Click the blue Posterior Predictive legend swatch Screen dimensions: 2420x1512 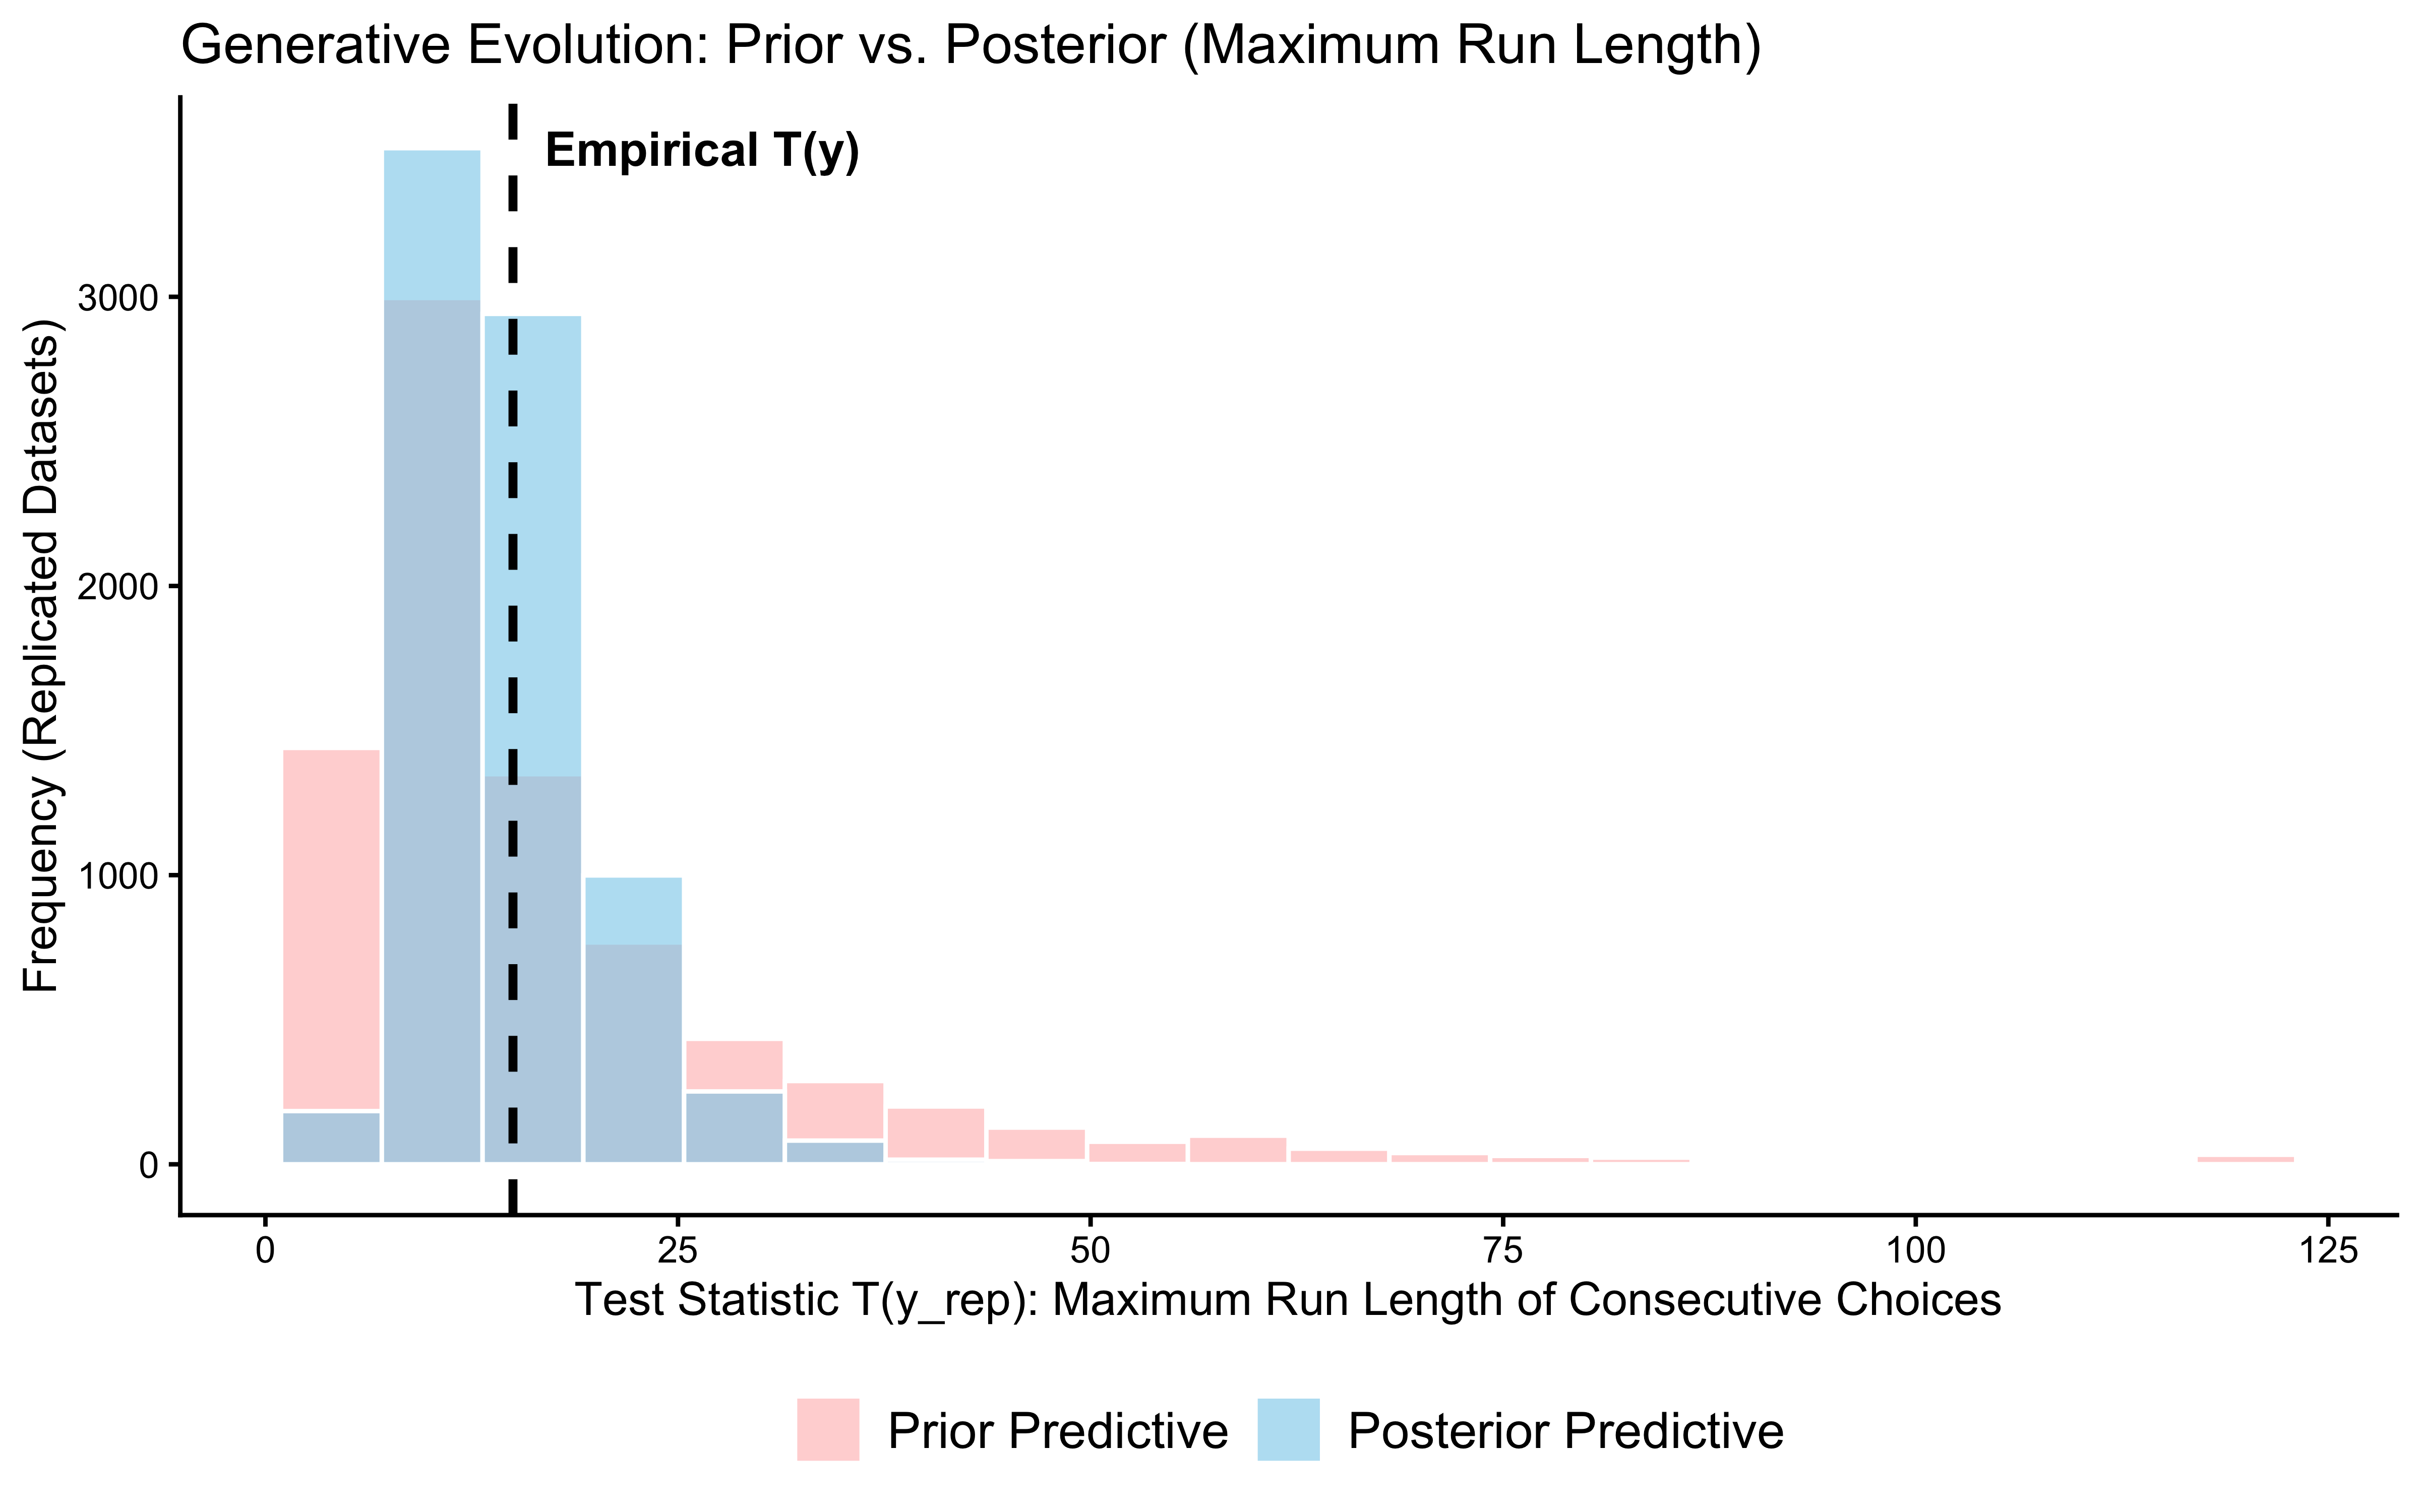[1288, 1429]
